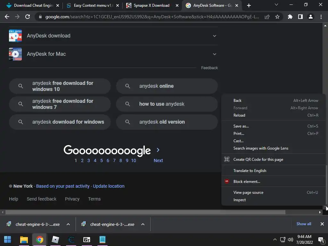
Task: Select Create QR Code for this page
Action: pos(274,160)
